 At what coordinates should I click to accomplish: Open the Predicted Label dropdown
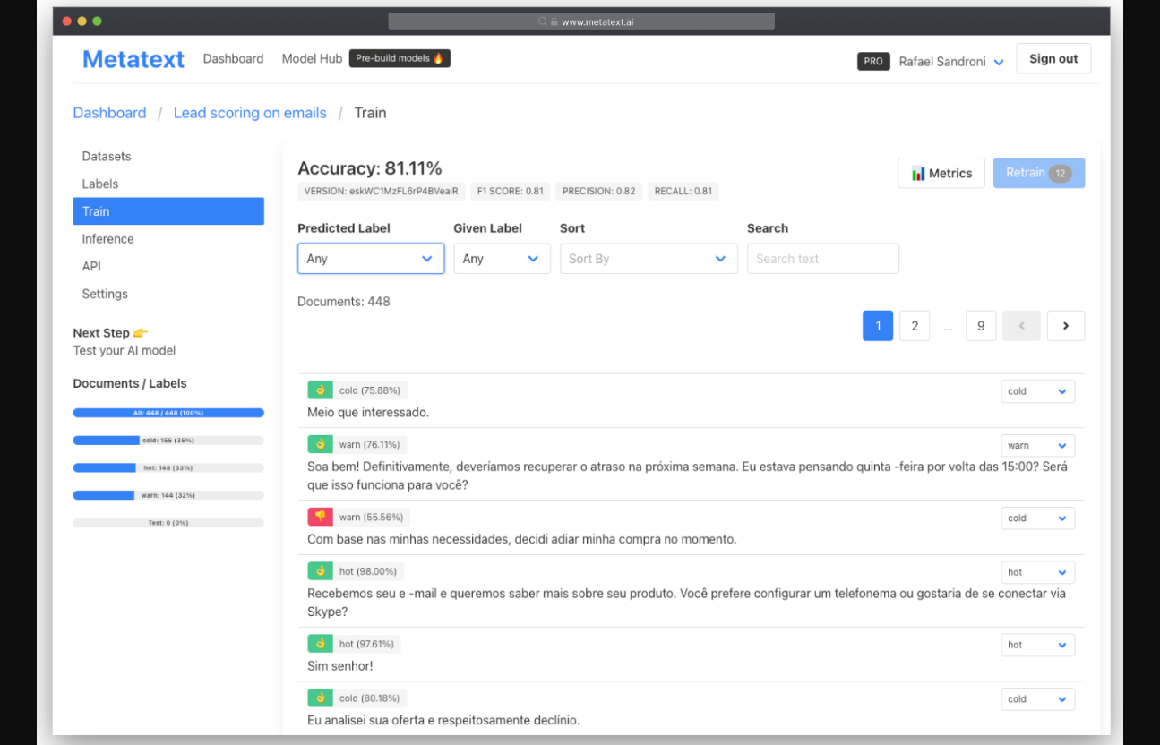click(371, 259)
